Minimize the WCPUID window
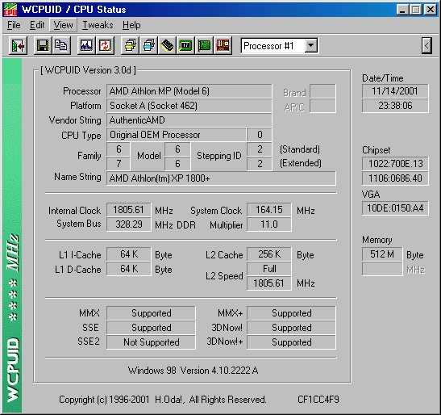The height and width of the screenshot is (415, 441). tap(402, 10)
